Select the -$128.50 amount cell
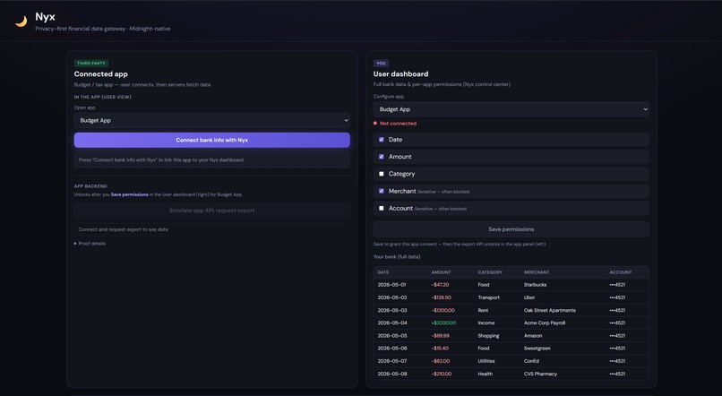 tap(441, 297)
